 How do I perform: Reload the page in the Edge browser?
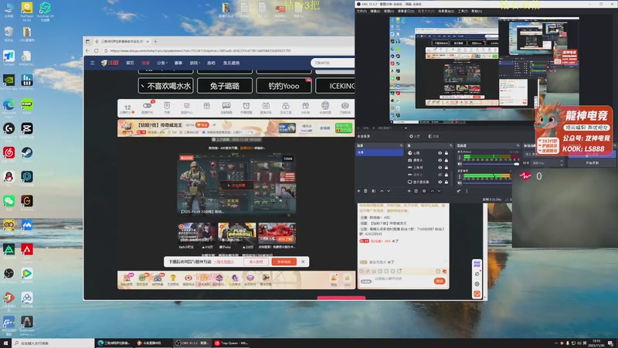pos(96,50)
